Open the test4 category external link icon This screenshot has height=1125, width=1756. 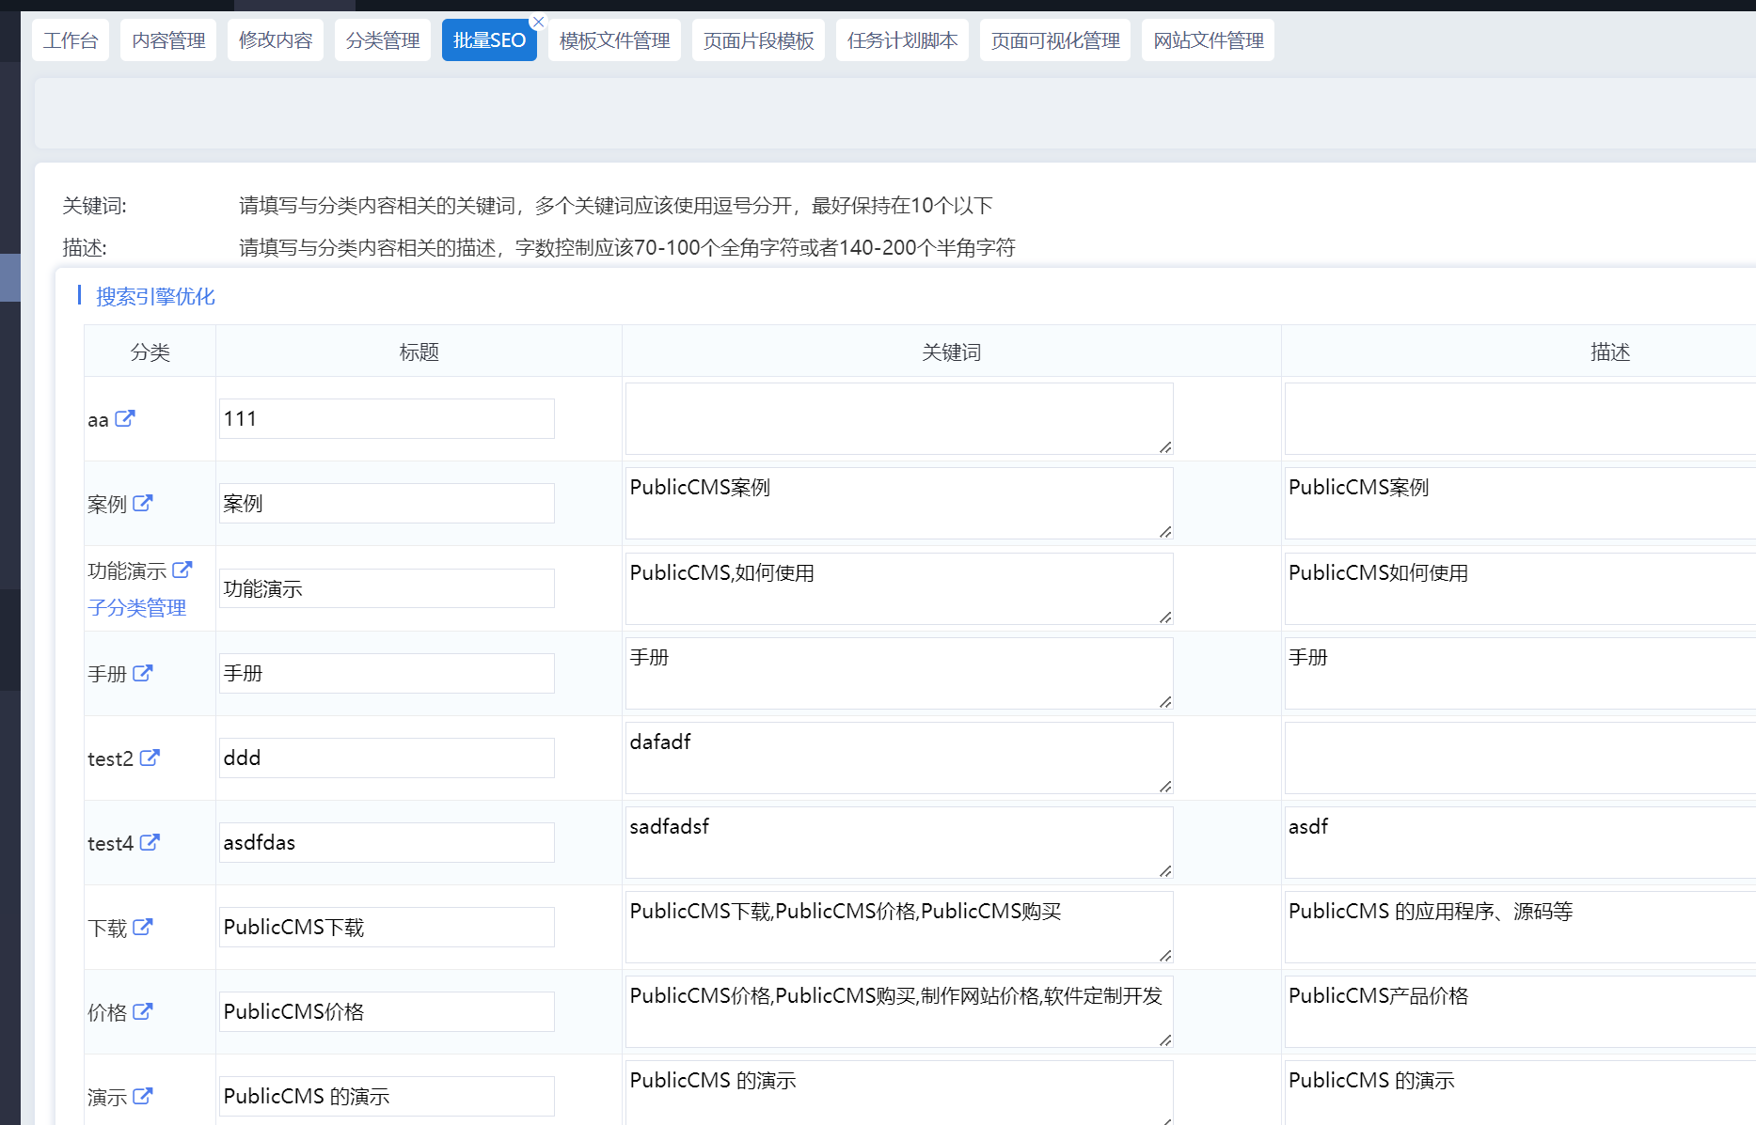pyautogui.click(x=150, y=842)
